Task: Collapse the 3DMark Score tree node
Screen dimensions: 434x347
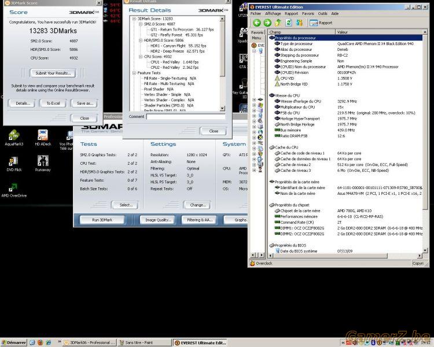Action: click(x=134, y=19)
